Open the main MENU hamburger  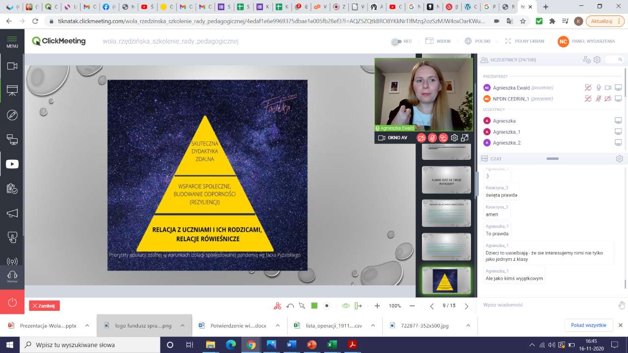point(12,42)
